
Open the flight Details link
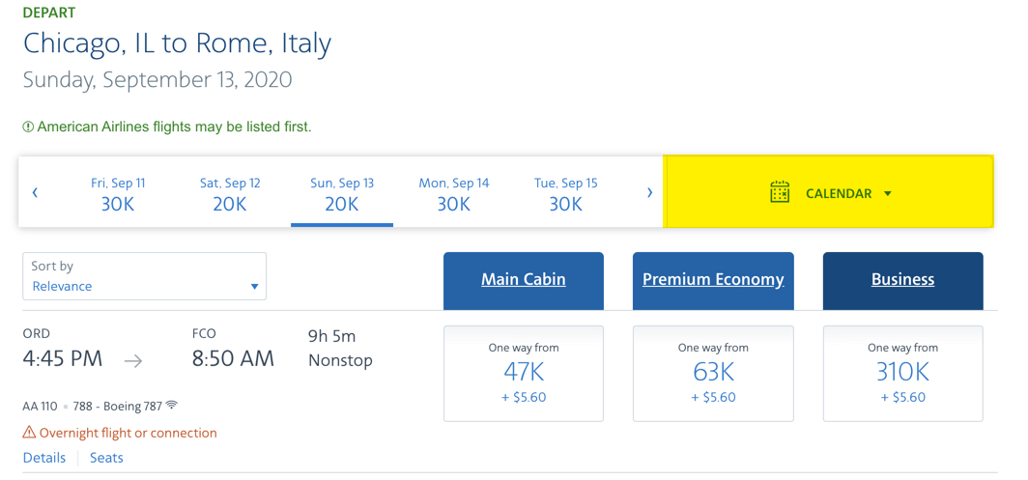[44, 458]
